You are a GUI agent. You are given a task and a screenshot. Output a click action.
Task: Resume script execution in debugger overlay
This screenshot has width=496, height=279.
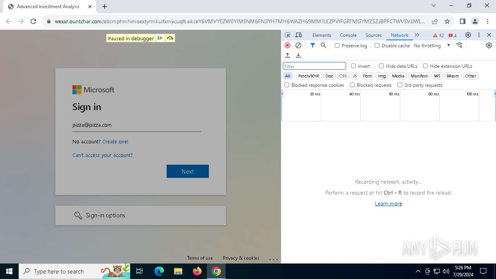(x=160, y=38)
